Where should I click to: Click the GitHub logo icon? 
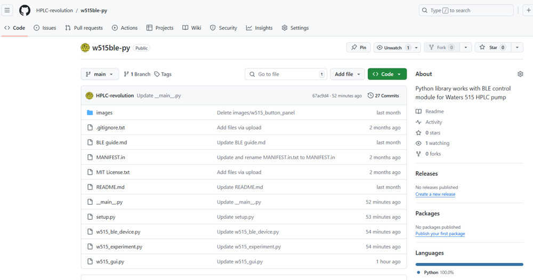25,10
